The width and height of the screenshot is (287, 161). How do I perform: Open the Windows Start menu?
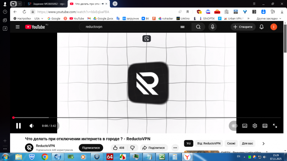point(5,157)
